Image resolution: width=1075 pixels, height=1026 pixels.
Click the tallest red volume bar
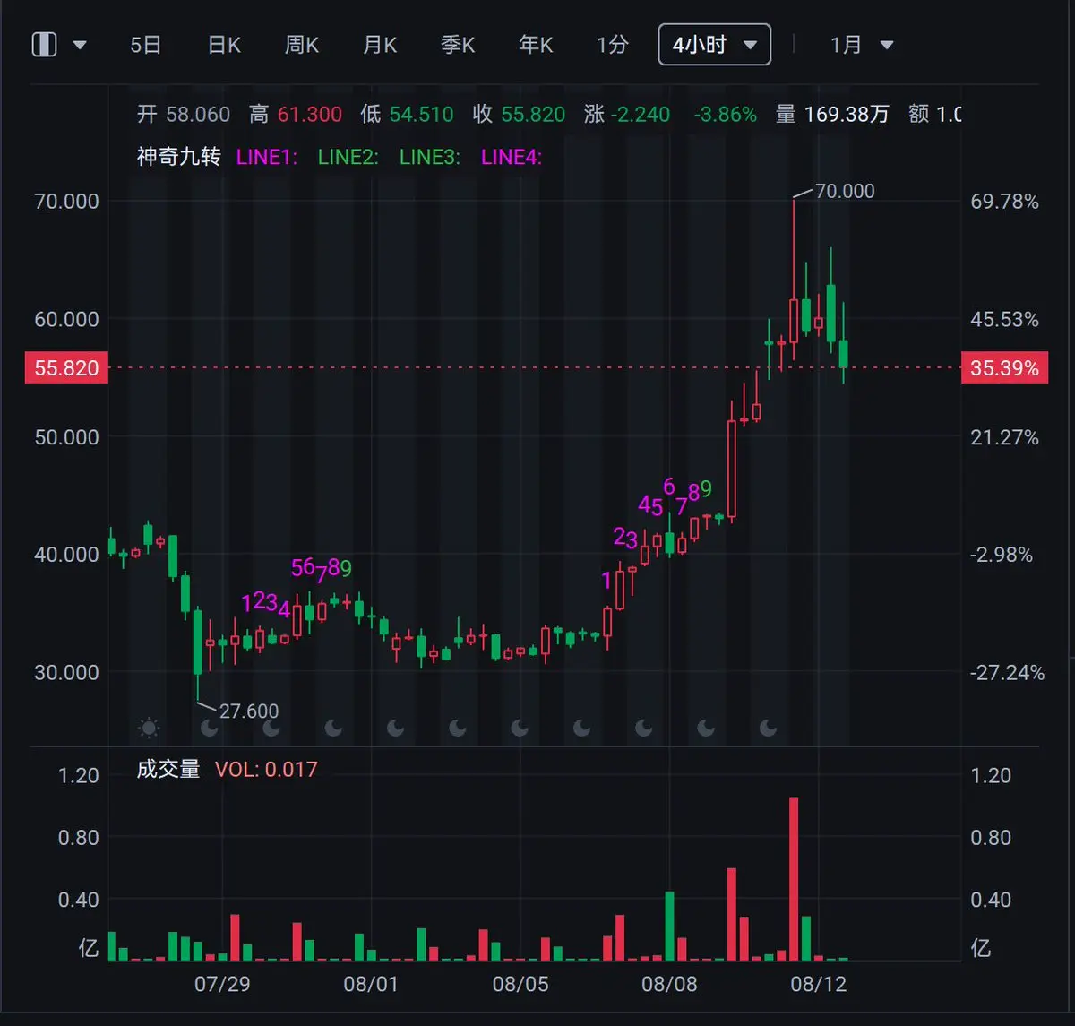[x=794, y=878]
